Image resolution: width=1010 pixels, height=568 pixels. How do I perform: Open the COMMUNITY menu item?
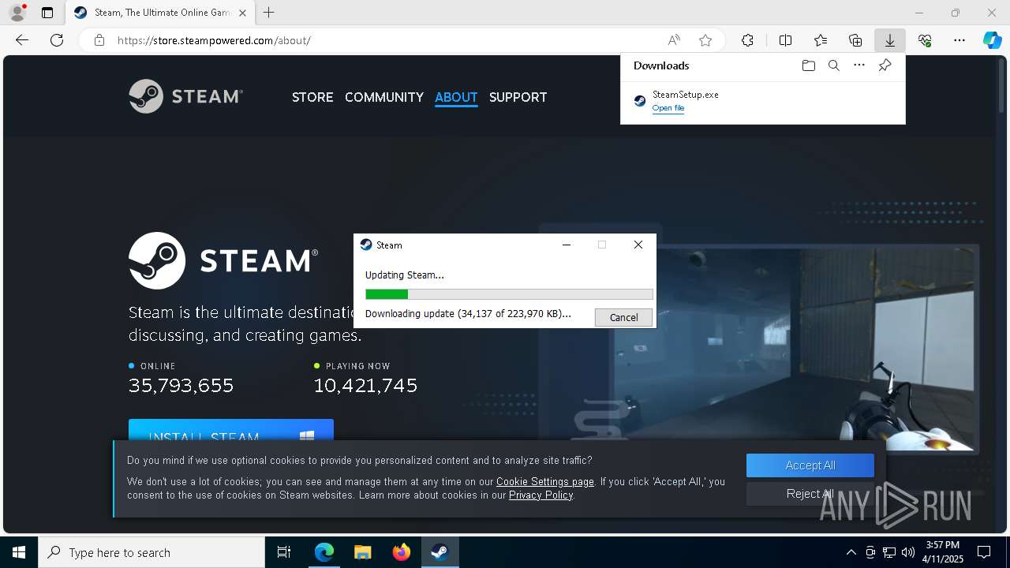pos(384,97)
